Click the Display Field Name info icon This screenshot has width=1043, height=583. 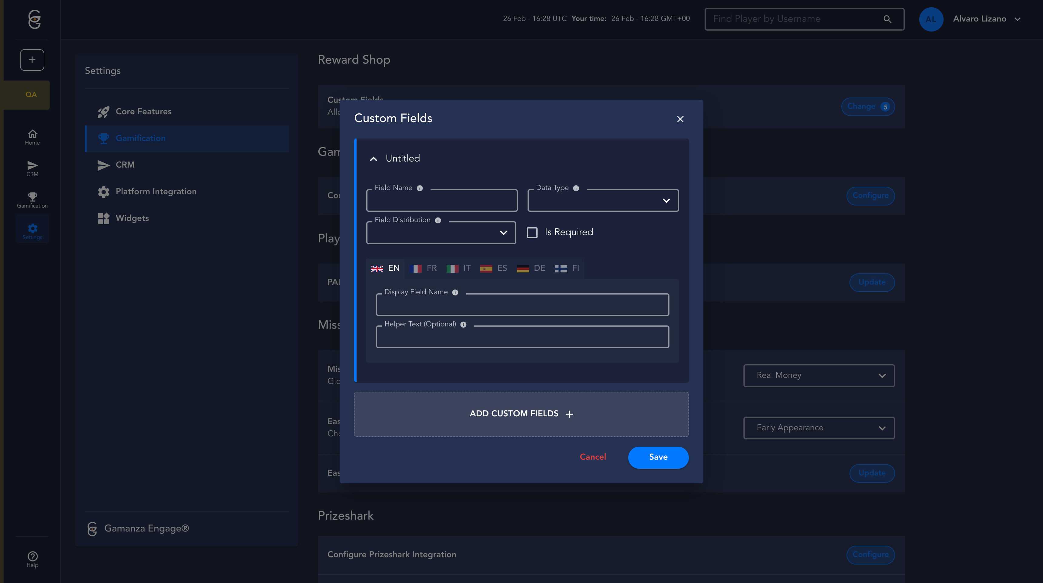(455, 292)
